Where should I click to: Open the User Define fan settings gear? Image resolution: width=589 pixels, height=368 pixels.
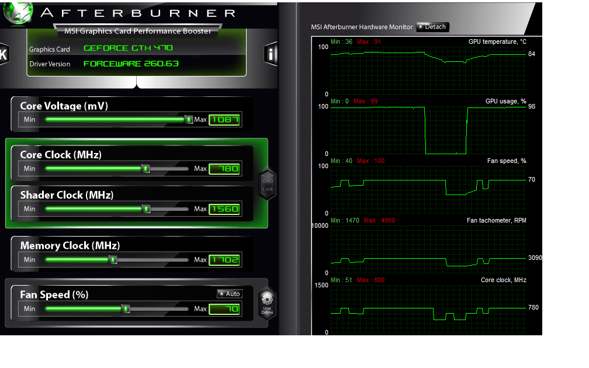tap(267, 304)
